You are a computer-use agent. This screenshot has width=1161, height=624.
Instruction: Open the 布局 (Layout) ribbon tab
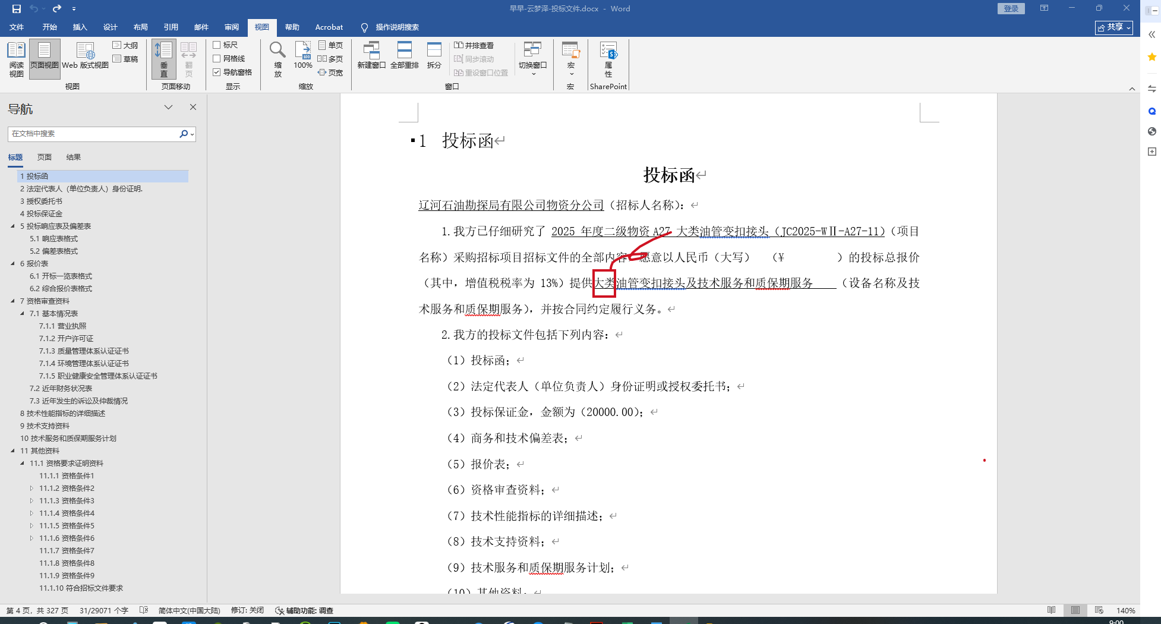(141, 27)
